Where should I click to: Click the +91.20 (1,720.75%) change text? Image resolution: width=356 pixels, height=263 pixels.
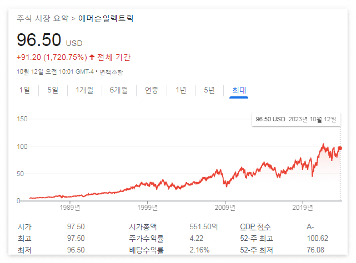point(52,57)
